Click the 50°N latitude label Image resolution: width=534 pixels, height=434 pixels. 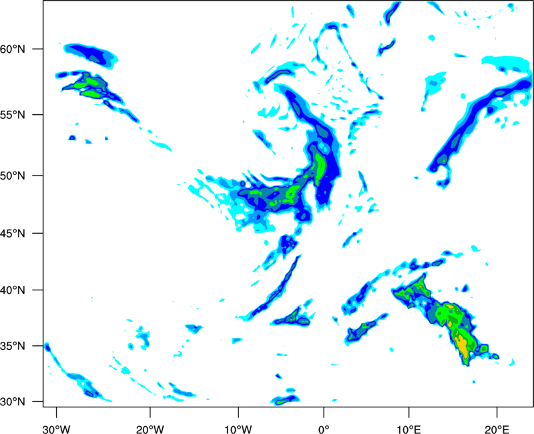13,176
